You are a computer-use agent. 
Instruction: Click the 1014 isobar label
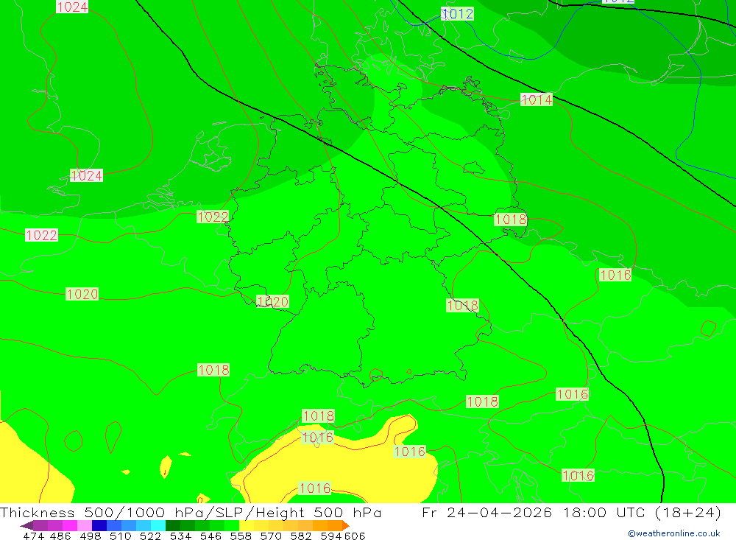537,99
